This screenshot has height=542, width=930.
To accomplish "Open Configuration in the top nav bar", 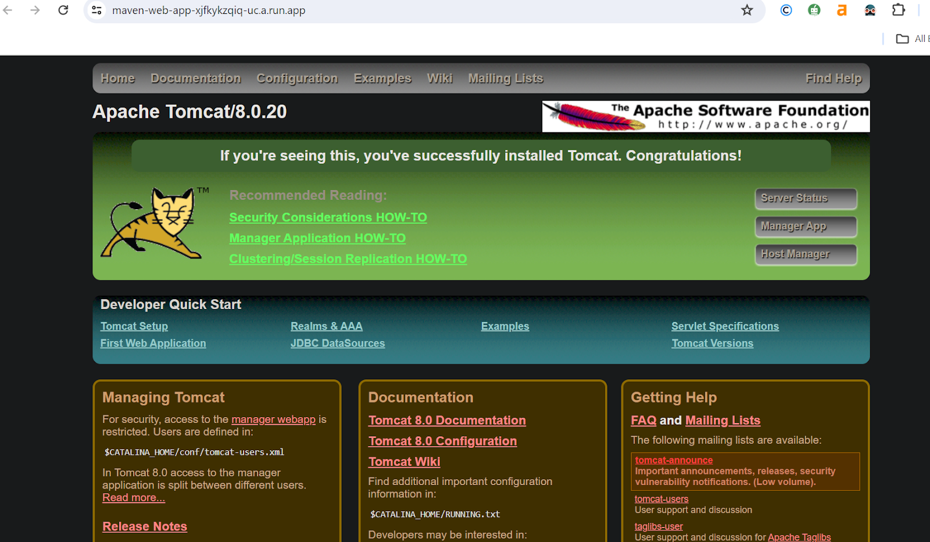I will click(x=297, y=78).
